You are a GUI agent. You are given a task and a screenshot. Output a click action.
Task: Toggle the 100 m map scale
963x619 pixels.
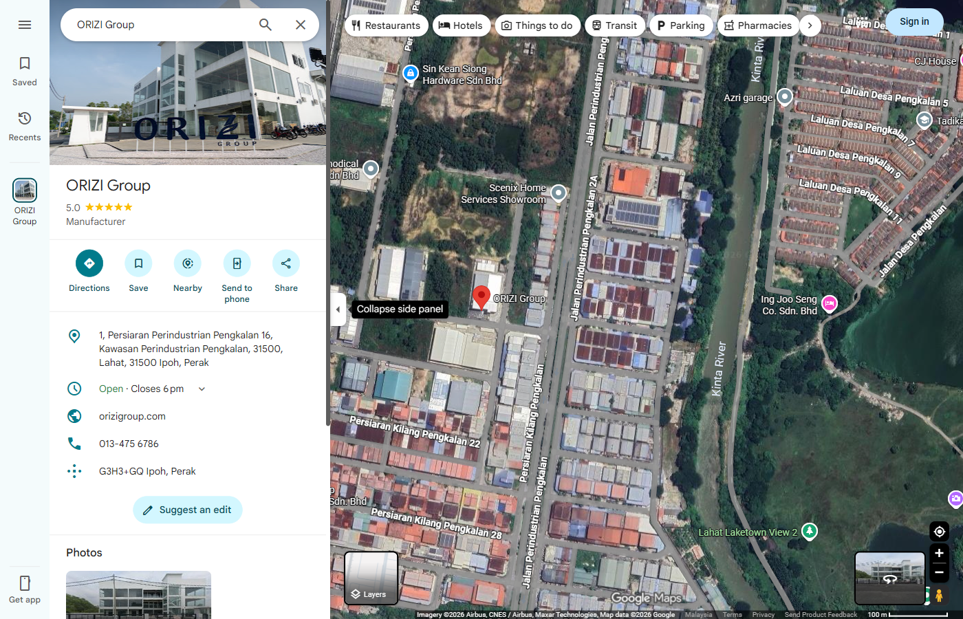pos(907,614)
